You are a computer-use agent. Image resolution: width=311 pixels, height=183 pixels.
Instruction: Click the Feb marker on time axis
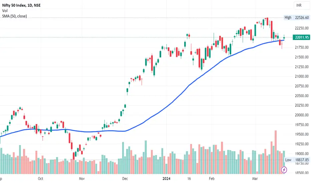pos(212,178)
